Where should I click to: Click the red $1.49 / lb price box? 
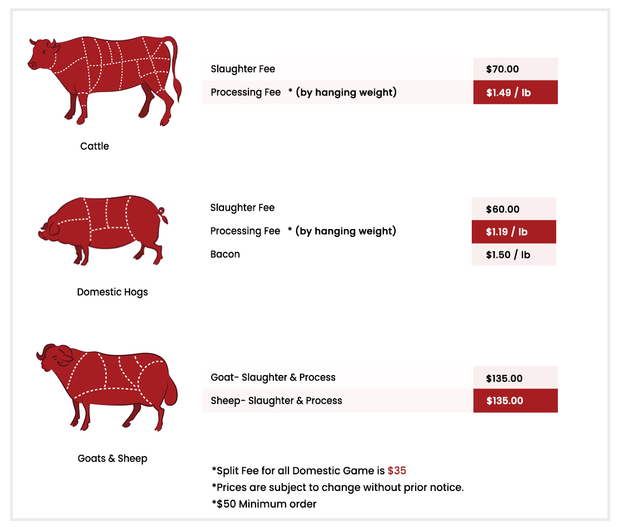[x=515, y=92]
